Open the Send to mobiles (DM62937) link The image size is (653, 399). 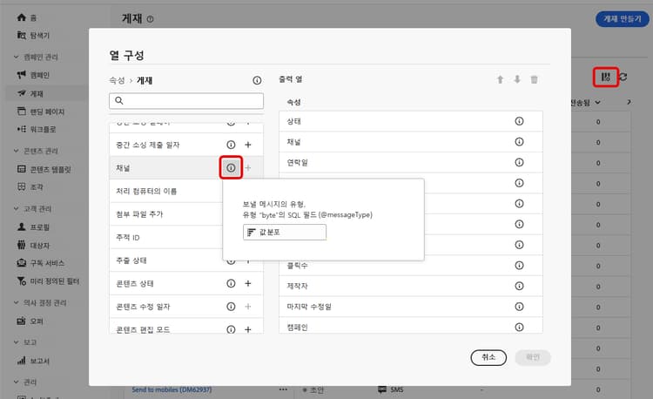click(172, 389)
